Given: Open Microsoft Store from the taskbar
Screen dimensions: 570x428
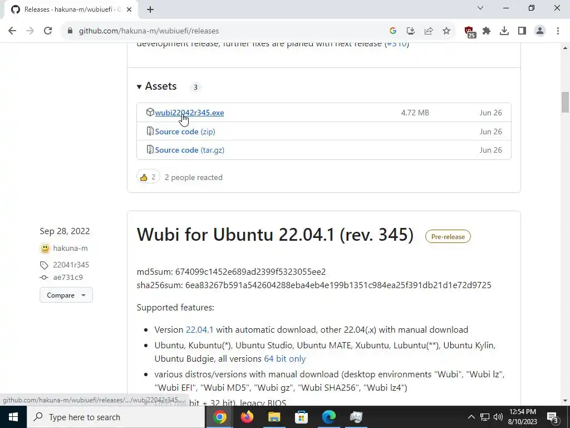Looking at the screenshot, I should pos(301,417).
